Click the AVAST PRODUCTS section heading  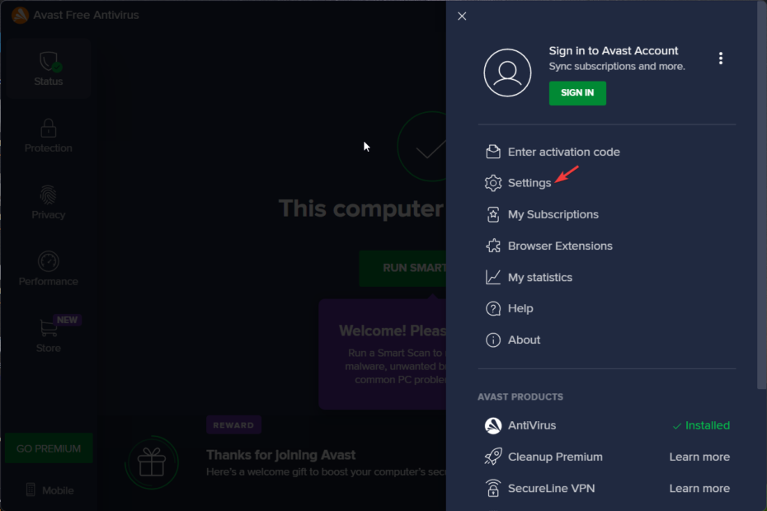pos(520,396)
